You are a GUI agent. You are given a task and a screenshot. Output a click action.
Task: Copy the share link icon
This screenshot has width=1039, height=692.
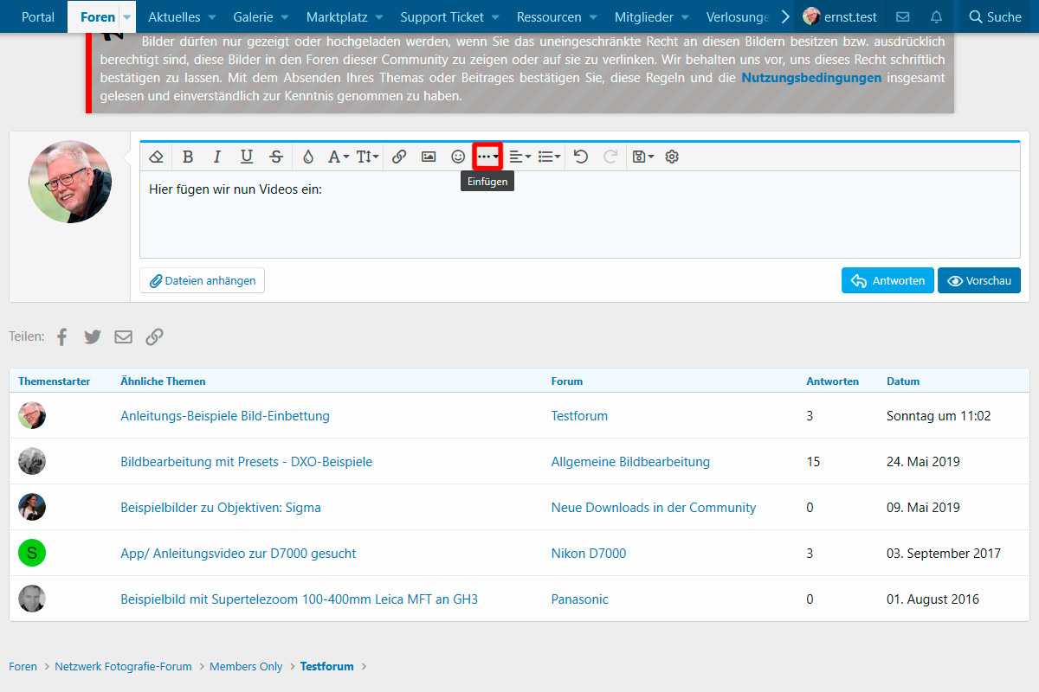click(x=154, y=337)
